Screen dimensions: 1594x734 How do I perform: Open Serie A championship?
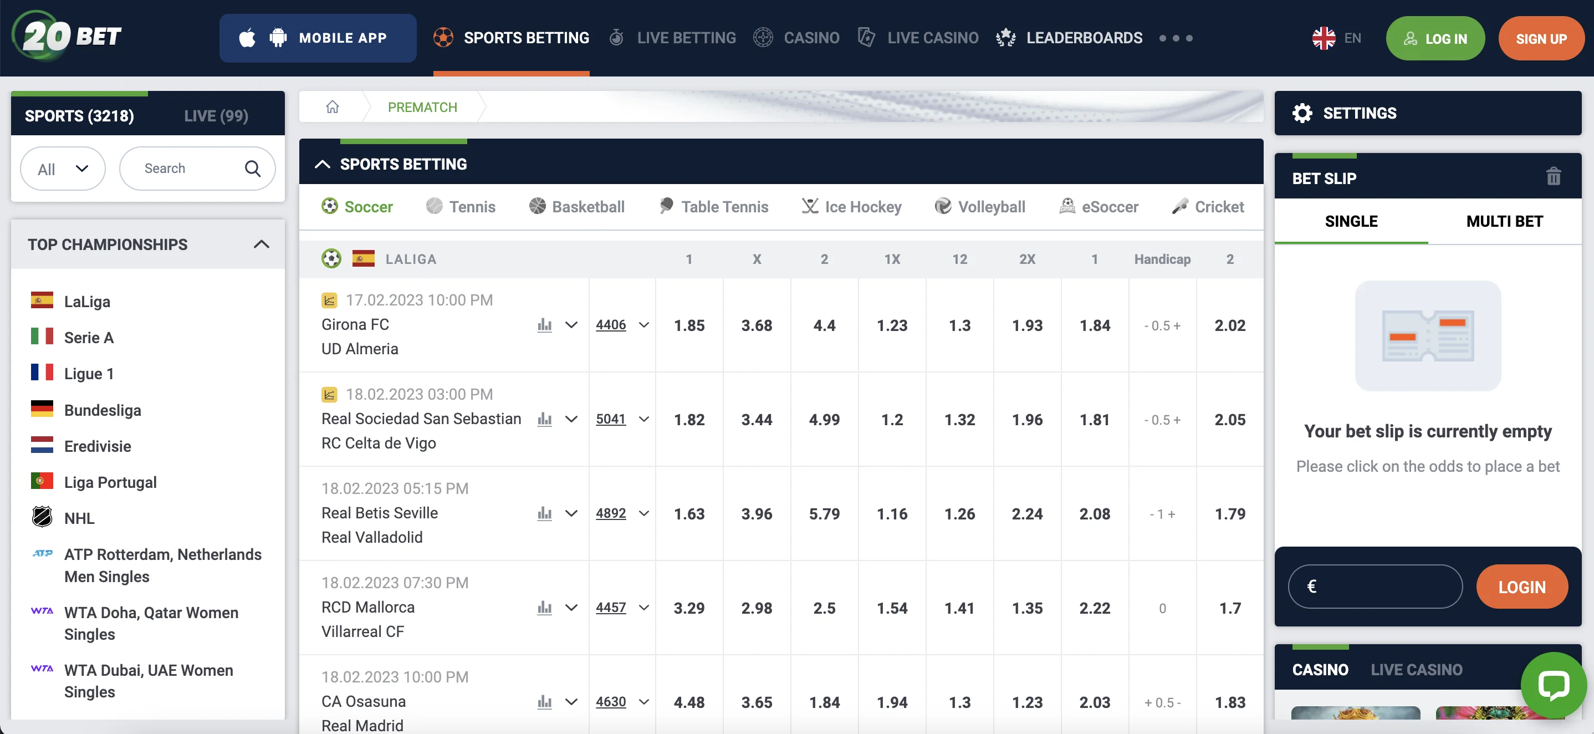click(89, 337)
